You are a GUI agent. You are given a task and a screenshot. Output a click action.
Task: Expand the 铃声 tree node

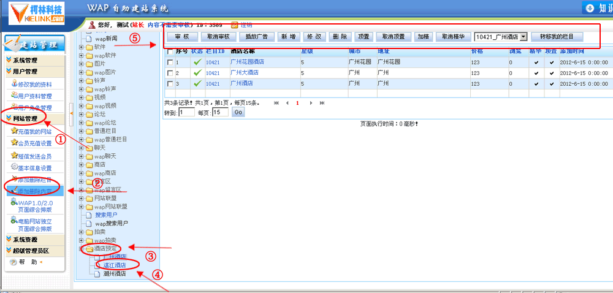coord(82,81)
